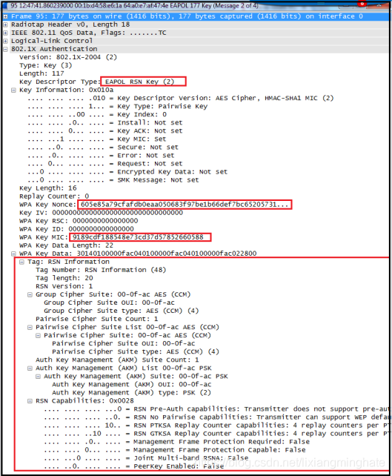The width and height of the screenshot is (392, 476).
Task: Collapse the RSN Capabilities 0x0028 node
Action: click(30, 401)
